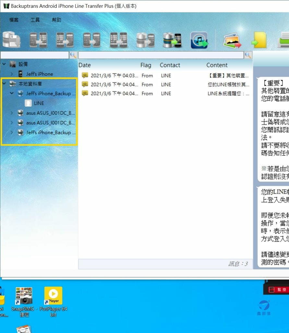Click the fourth phone-to-phone transfer toolbar icon
Screen dimensions: 289x333
point(118,40)
